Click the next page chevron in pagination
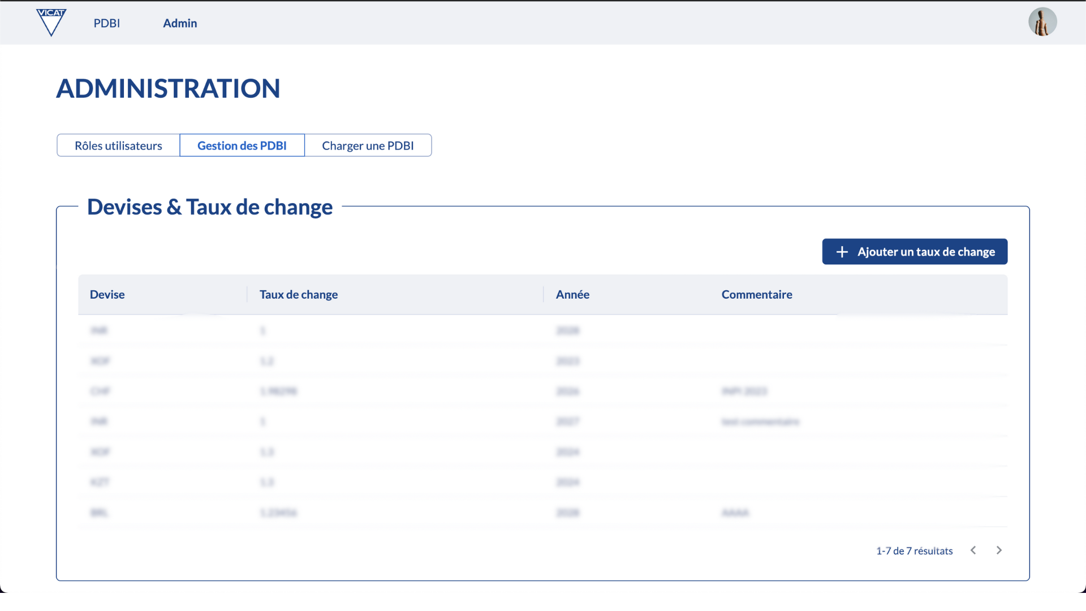The width and height of the screenshot is (1086, 611). point(999,550)
